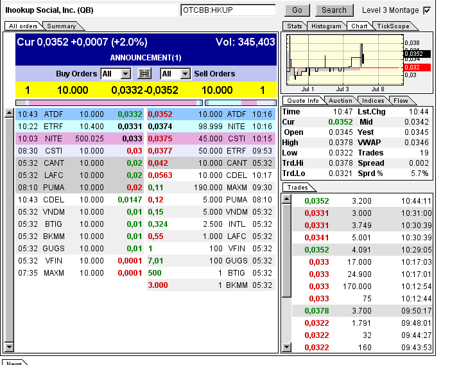Switch to the Auction tab
The image size is (459, 365).
pyautogui.click(x=340, y=100)
